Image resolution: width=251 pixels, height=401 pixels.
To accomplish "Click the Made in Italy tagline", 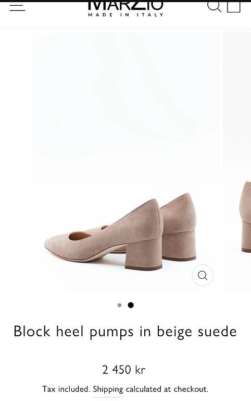I will [126, 15].
